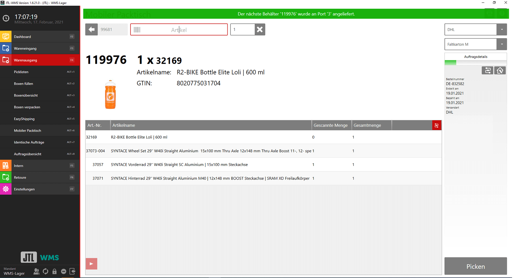Click the workflow icon in Auftragsdetails
This screenshot has width=513, height=278.
click(487, 70)
